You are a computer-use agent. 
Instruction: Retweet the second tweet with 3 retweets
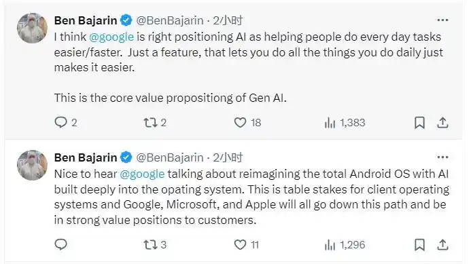point(150,245)
